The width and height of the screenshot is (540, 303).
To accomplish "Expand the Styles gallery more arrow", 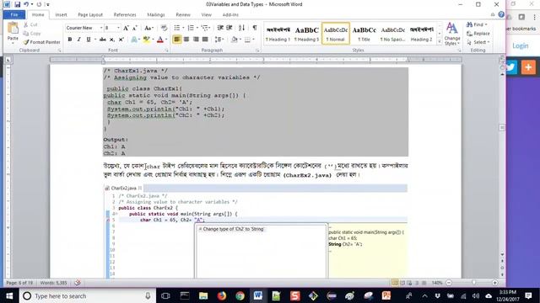I will click(x=440, y=41).
